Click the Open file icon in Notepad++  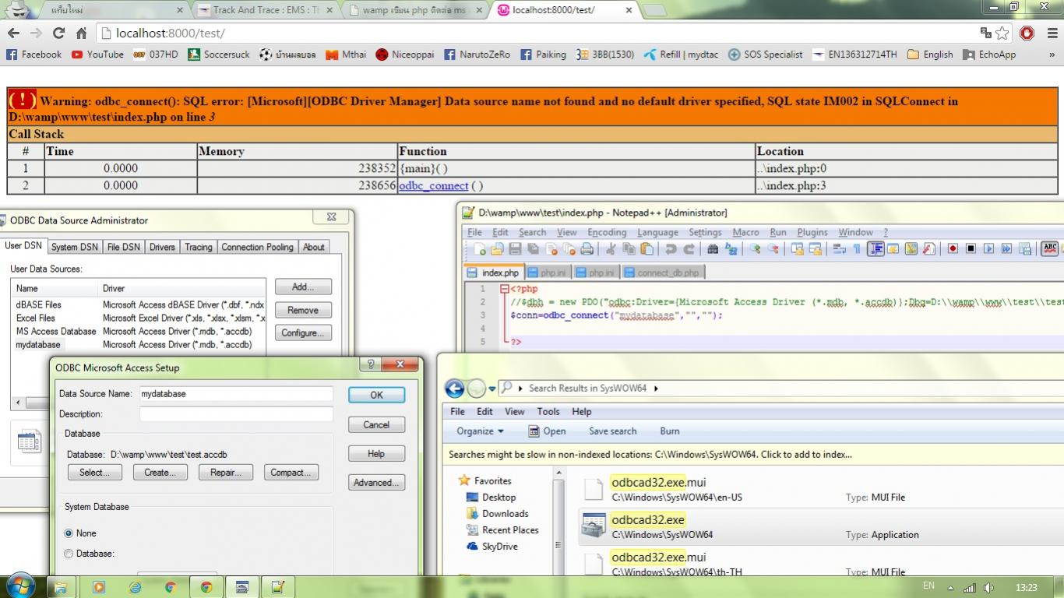pyautogui.click(x=497, y=249)
